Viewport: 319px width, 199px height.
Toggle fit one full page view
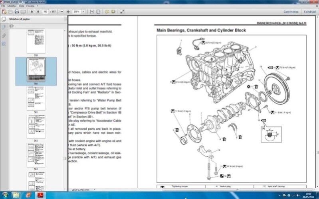coord(97,12)
